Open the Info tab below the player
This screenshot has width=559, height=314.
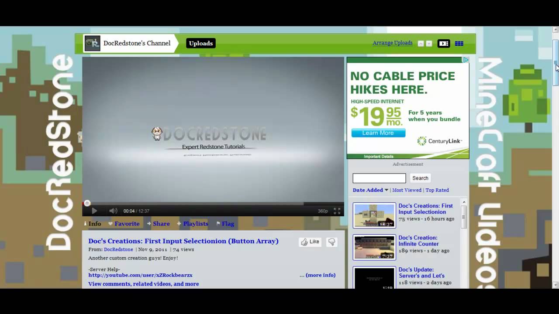(93, 224)
